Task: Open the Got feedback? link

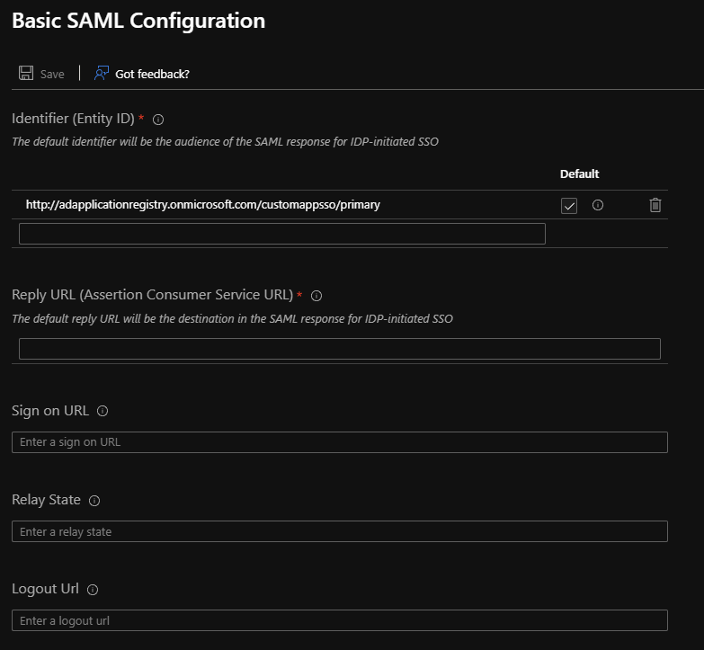Action: [x=152, y=74]
